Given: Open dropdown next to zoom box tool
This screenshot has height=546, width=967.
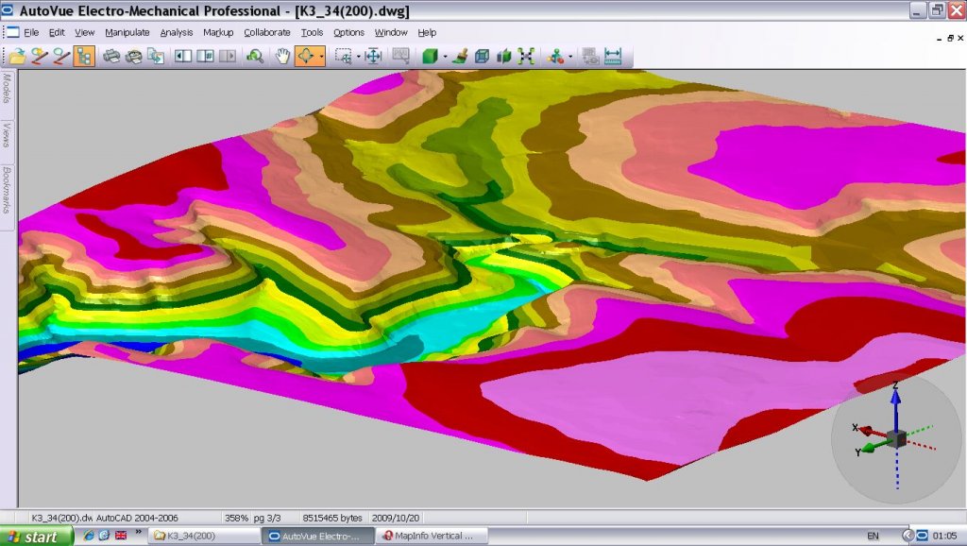Looking at the screenshot, I should [x=358, y=57].
